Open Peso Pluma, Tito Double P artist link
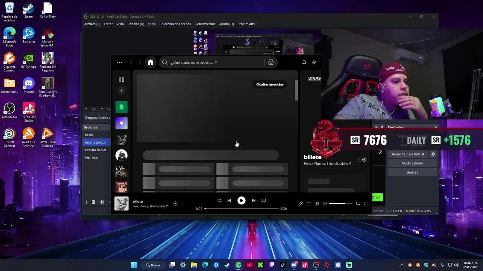483x271 pixels. 327,164
